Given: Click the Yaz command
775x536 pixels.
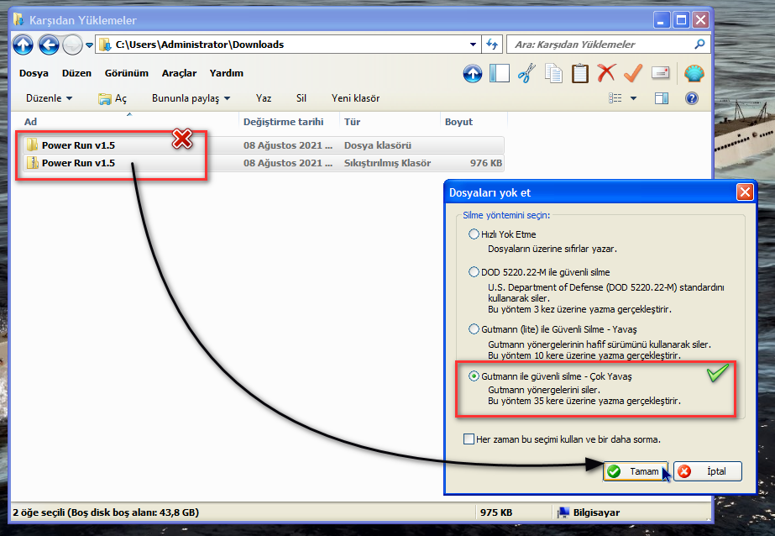Looking at the screenshot, I should [x=264, y=98].
